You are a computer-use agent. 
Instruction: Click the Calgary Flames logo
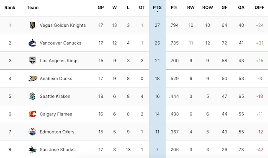pyautogui.click(x=33, y=114)
